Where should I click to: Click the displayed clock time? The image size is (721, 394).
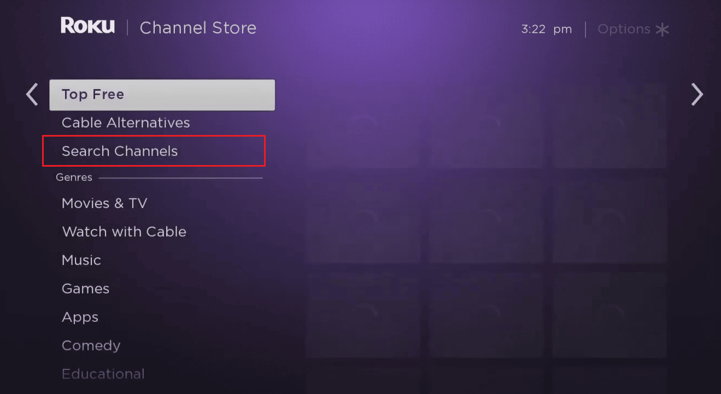[x=547, y=29]
